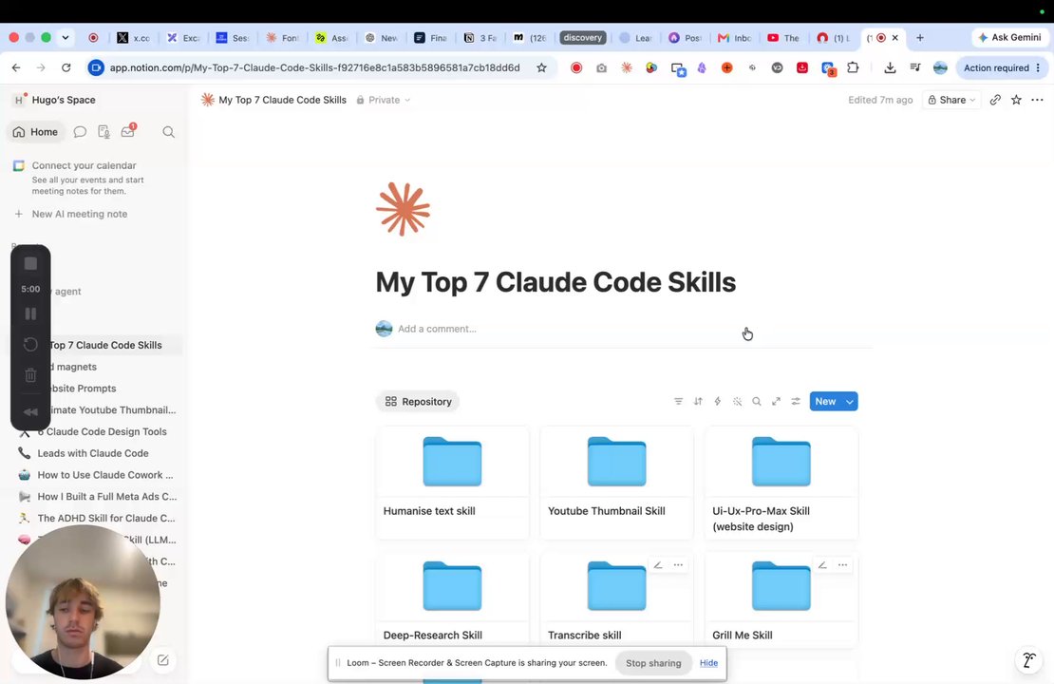Switch to the x.com tab
This screenshot has height=684, width=1054.
coord(133,38)
